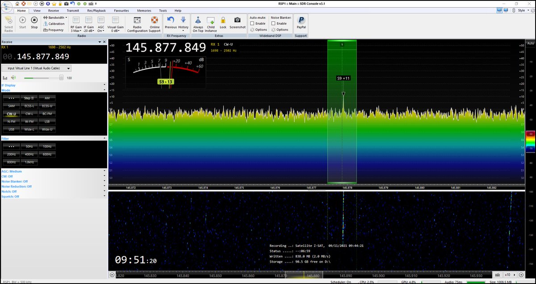
Task: Click the mute speaker icon in Receive panel
Action: (x=13, y=78)
